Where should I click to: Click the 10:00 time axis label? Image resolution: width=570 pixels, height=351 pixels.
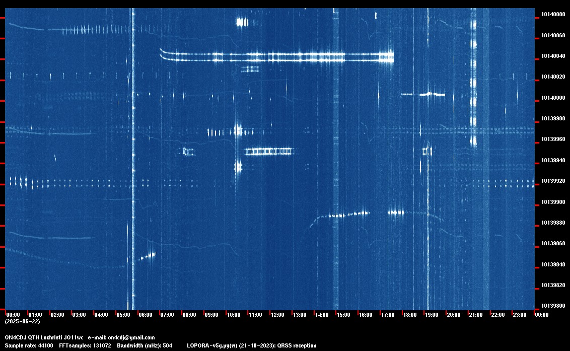pyautogui.click(x=233, y=315)
